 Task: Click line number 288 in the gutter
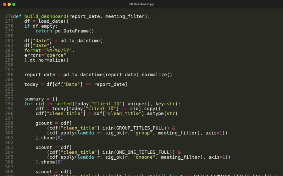pos(9,75)
